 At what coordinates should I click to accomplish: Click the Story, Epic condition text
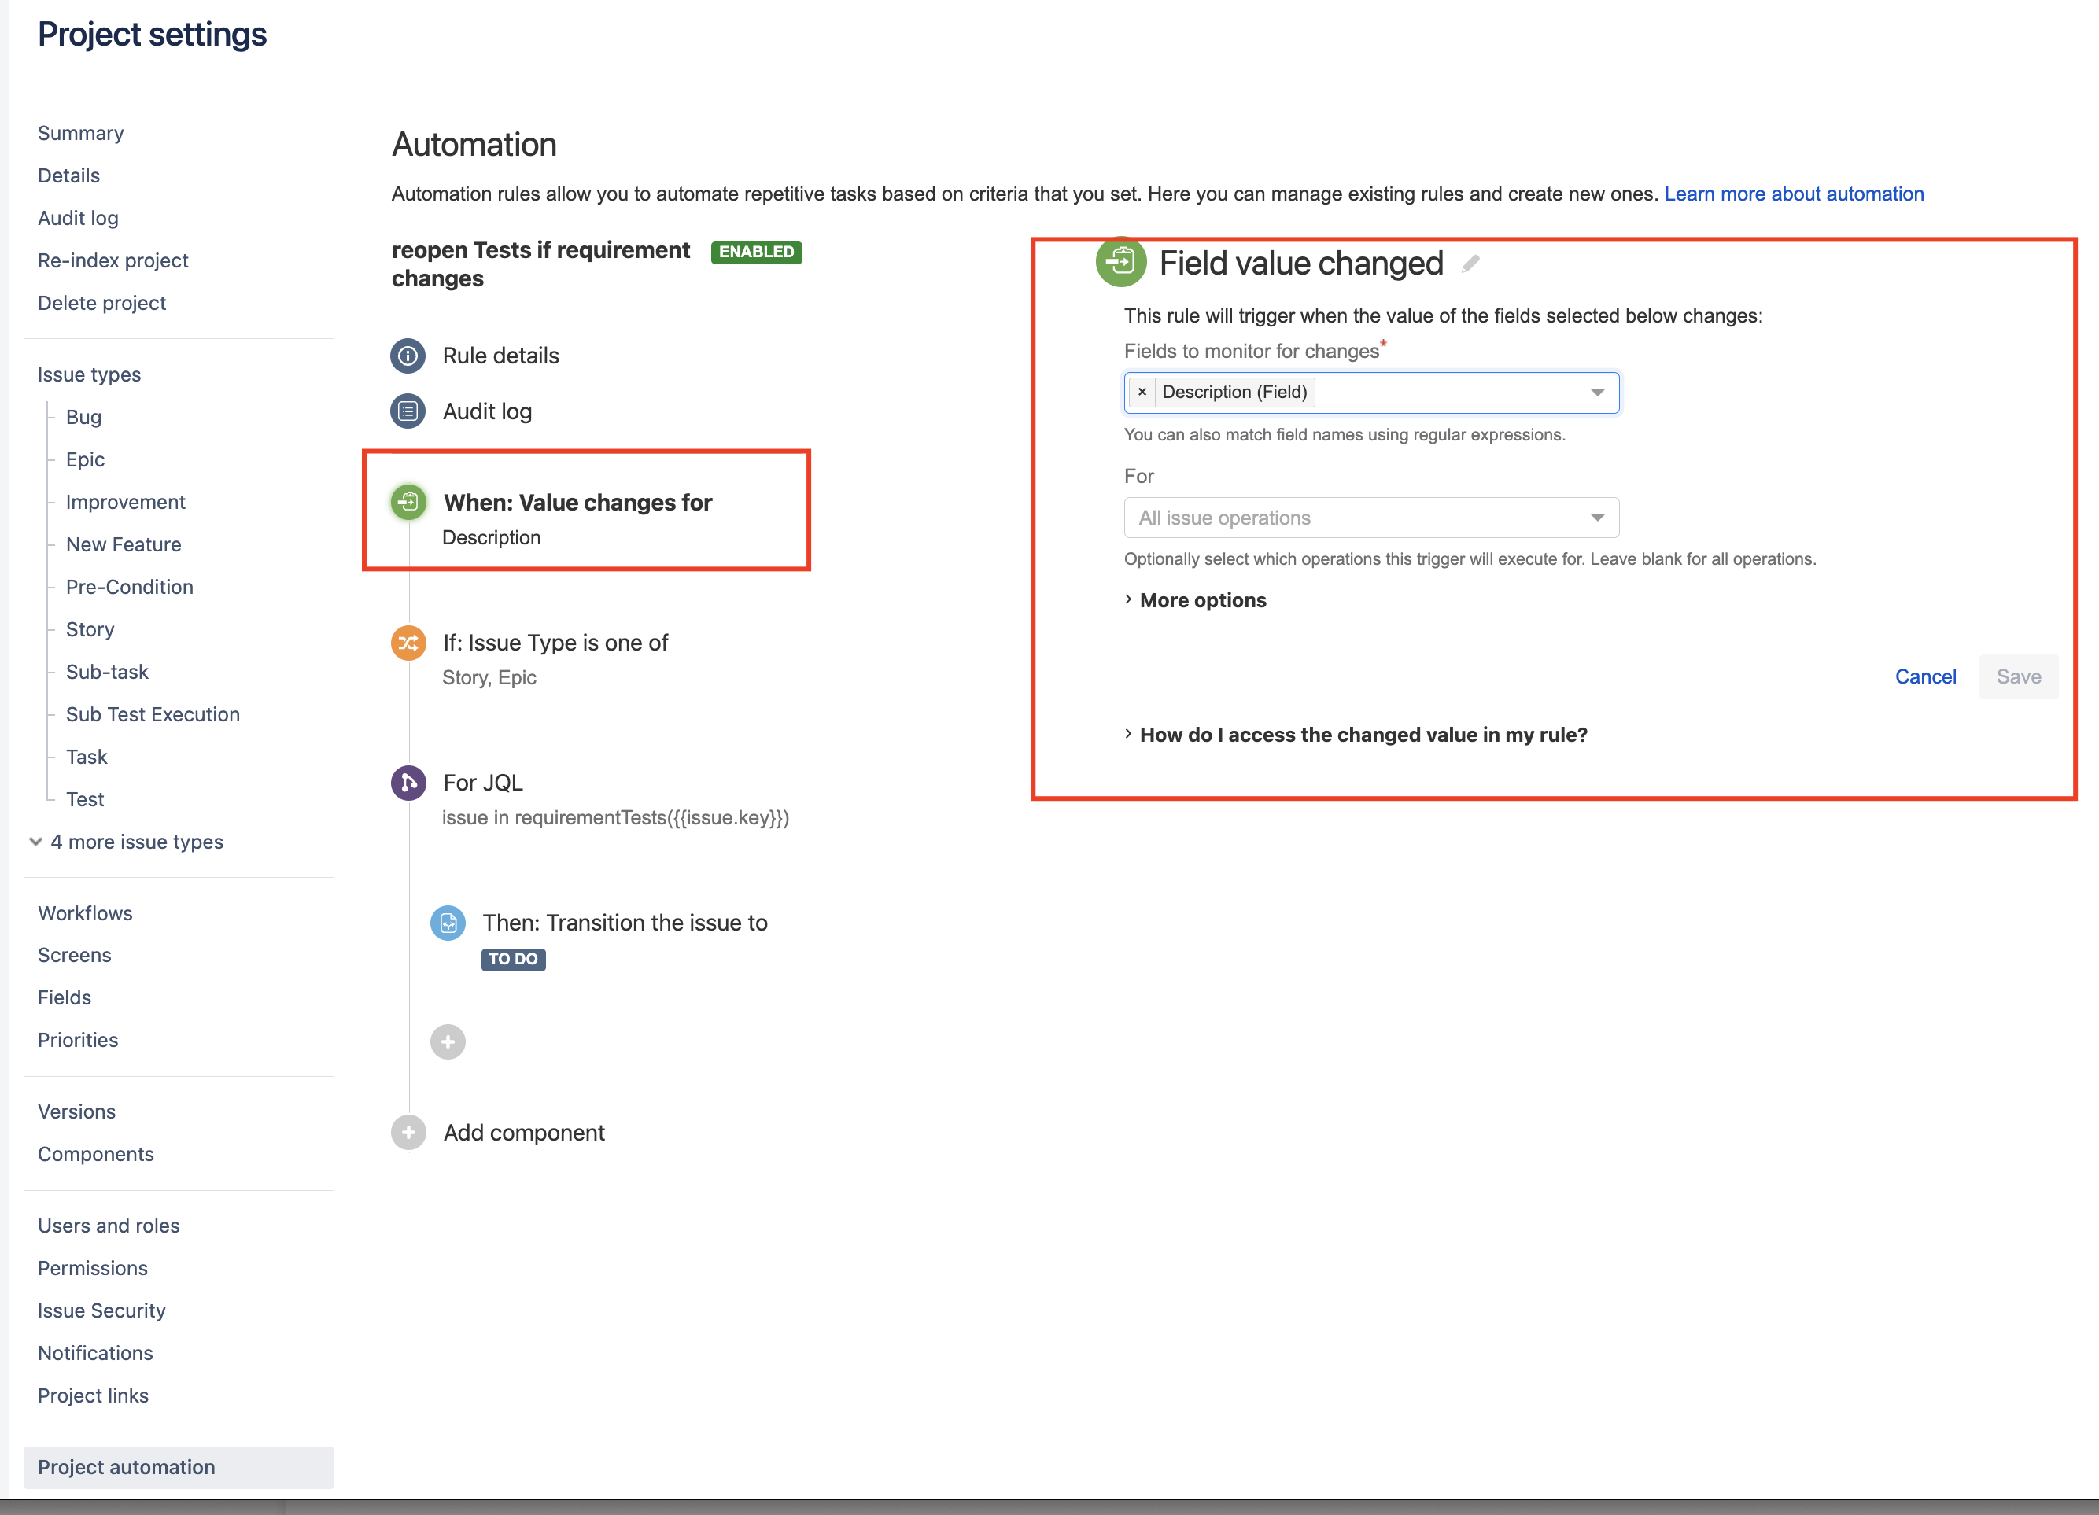[x=489, y=678]
